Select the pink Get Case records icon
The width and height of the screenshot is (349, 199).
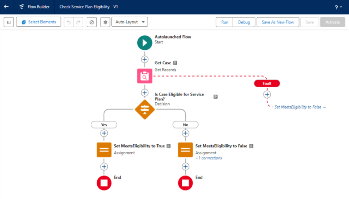145,76
